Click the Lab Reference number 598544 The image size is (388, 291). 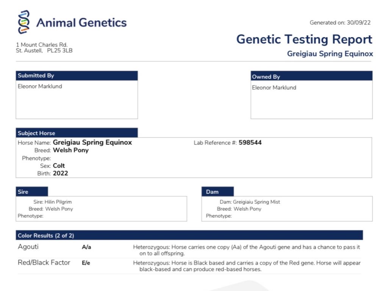coord(250,143)
